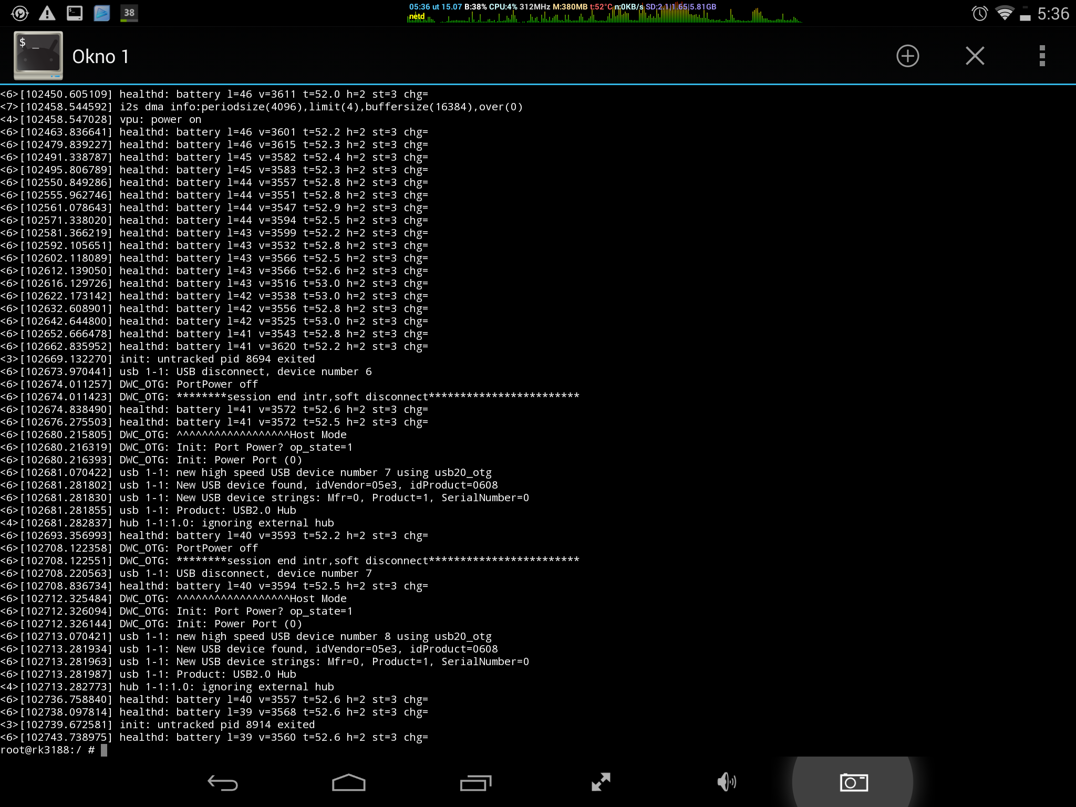Tap the battery status icon

point(1025,14)
